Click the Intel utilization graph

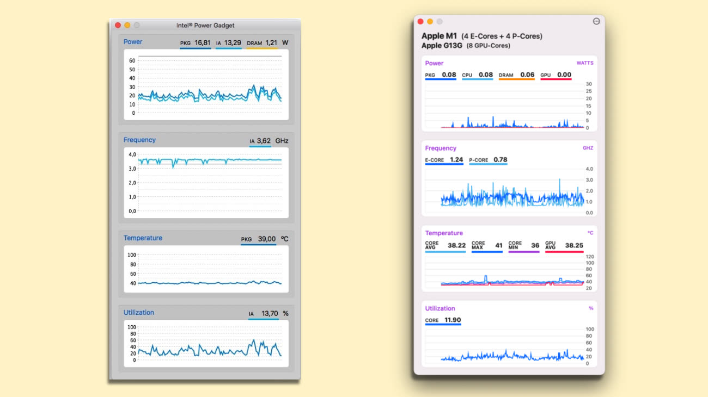(206, 344)
